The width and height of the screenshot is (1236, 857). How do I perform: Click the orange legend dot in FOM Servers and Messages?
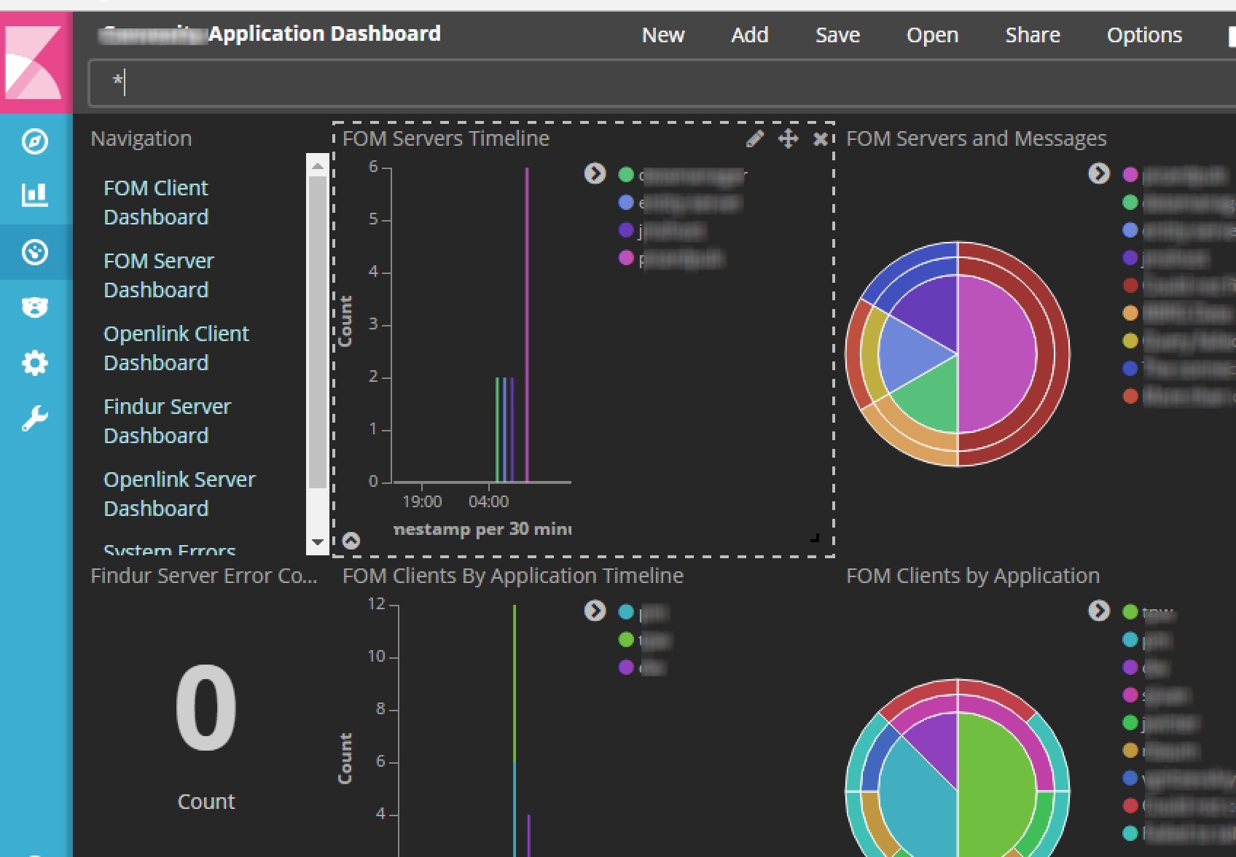(1130, 313)
